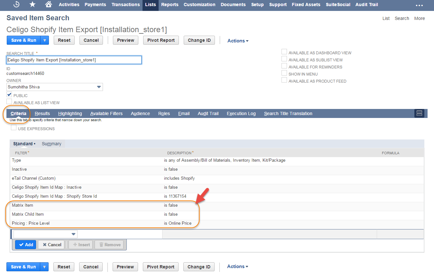The image size is (434, 279).
Task: Open the Search Title Translation tab
Action: tap(288, 113)
